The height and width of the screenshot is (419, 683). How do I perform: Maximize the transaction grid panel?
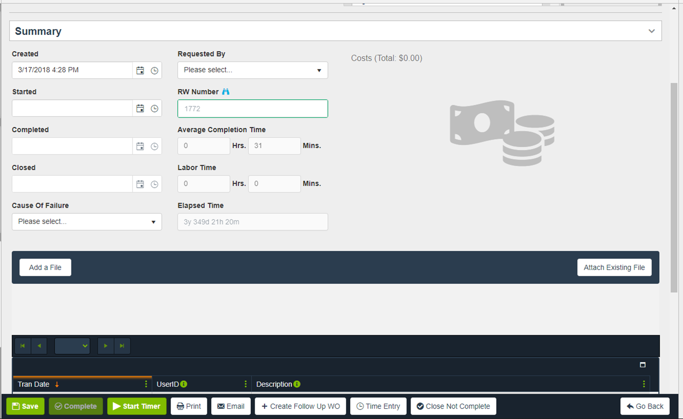pos(642,365)
